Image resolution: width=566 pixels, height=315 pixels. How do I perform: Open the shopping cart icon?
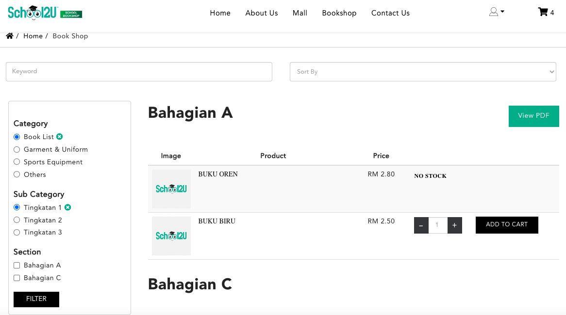[x=543, y=12]
